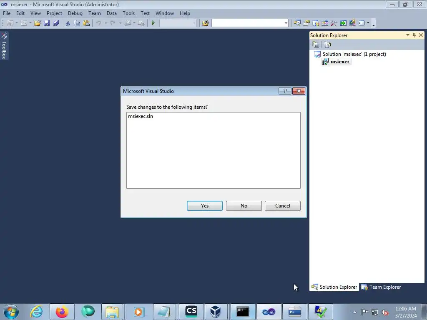Open the Add New Item dropdown arrow
The width and height of the screenshot is (427, 320).
tap(30, 23)
